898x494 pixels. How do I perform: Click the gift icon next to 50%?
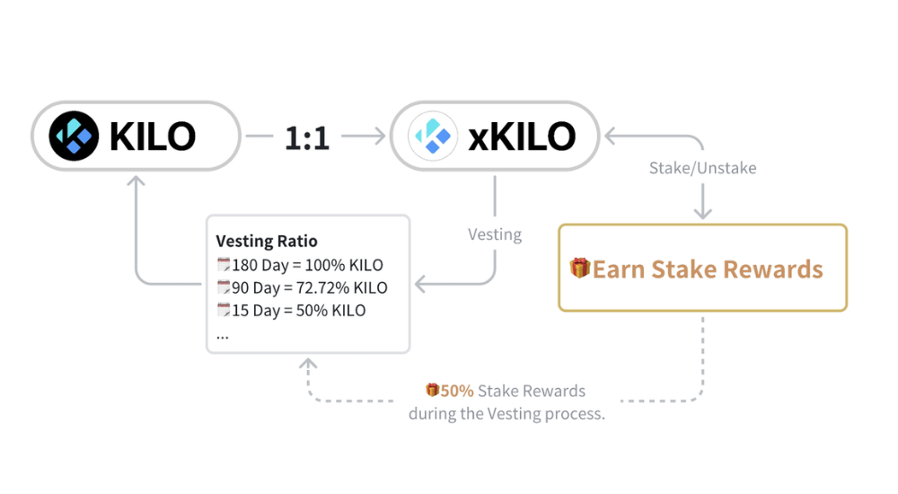click(x=432, y=391)
